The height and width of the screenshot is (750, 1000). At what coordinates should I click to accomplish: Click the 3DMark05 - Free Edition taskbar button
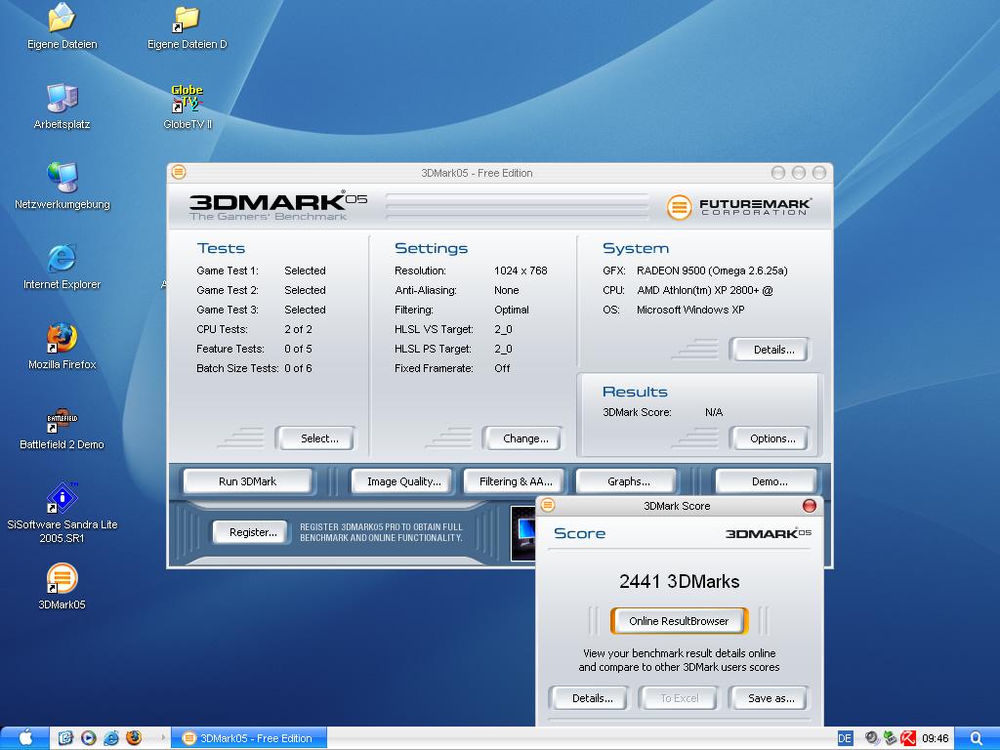coord(249,738)
